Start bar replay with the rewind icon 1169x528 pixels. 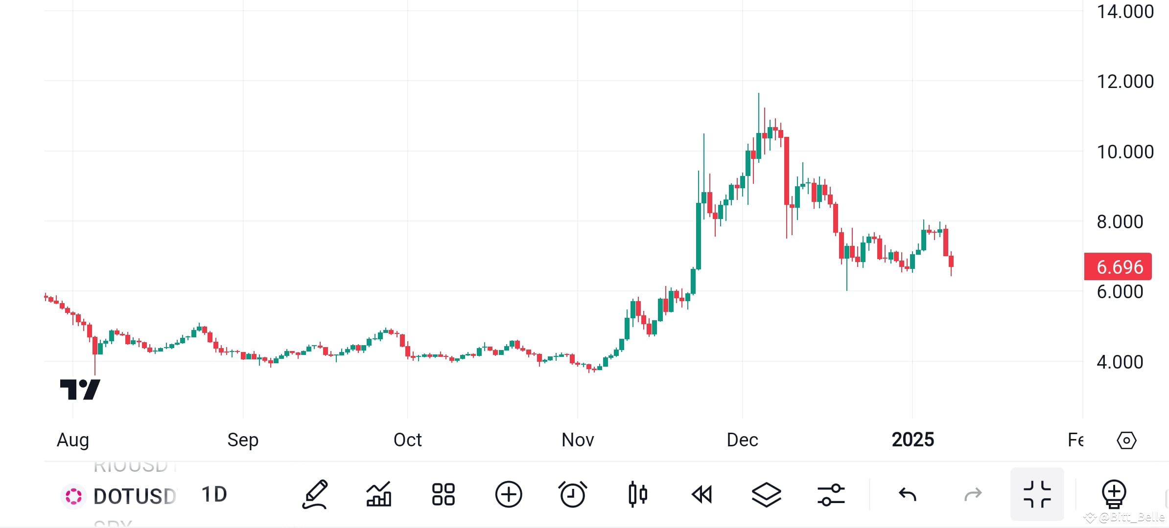[x=701, y=495]
